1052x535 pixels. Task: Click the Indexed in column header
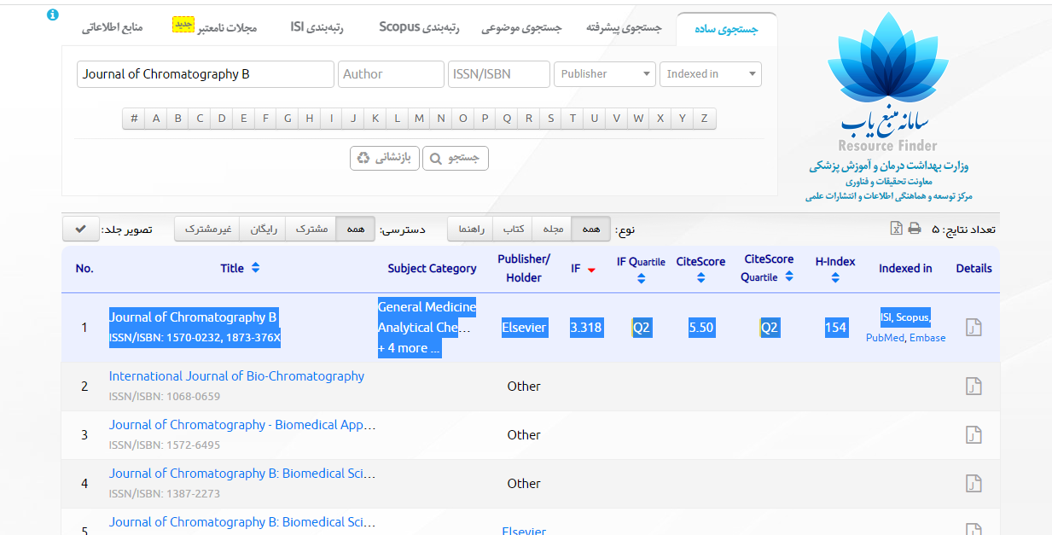pos(905,268)
